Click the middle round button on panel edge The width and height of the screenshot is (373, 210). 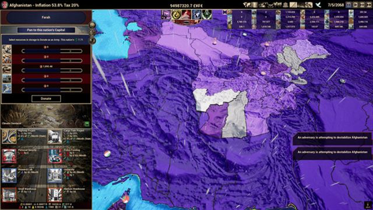[92, 33]
